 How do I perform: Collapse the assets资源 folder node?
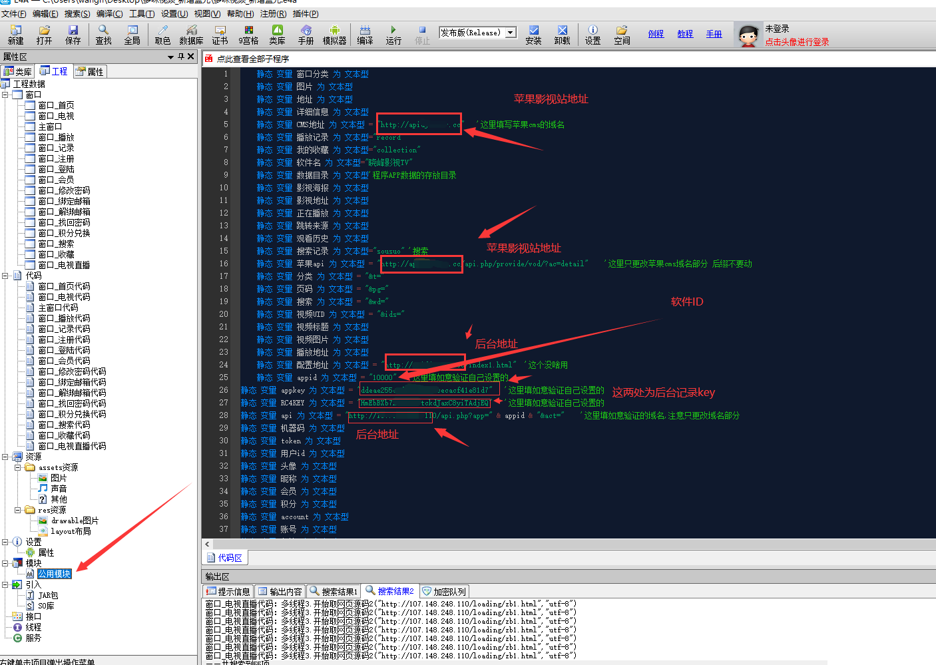[x=18, y=467]
